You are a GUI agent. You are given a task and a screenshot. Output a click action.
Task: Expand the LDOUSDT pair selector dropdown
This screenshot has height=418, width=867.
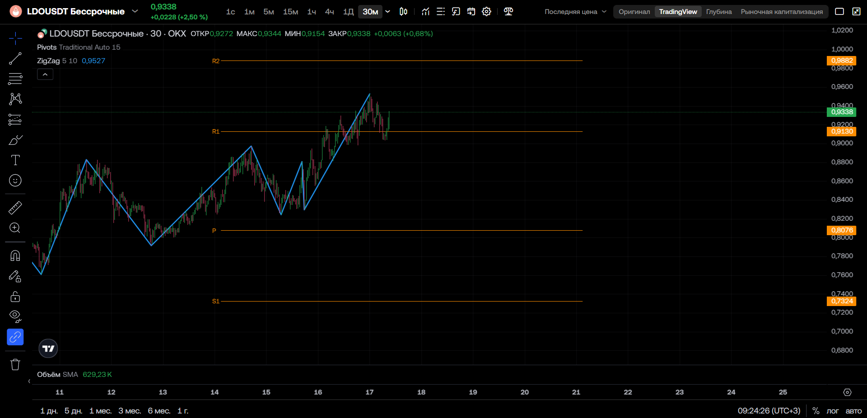[135, 11]
